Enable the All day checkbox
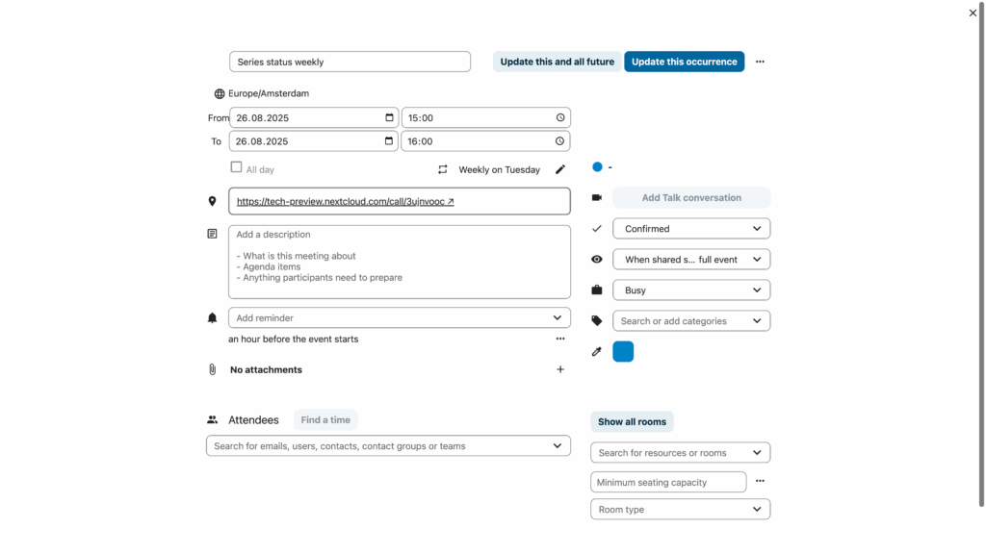Screen dimensions: 986x554 236,167
